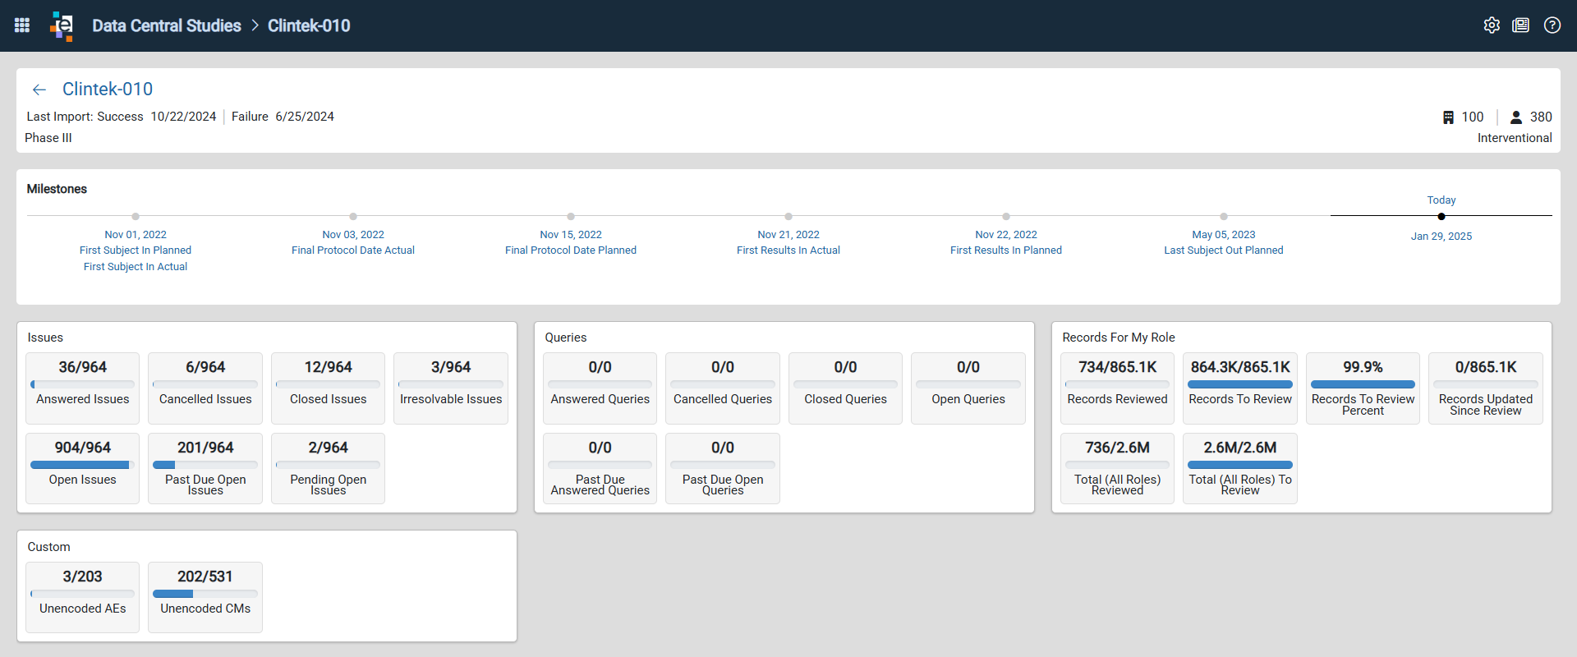1577x657 pixels.
Task: Open the Past Due Open Issues card
Action: coord(205,468)
